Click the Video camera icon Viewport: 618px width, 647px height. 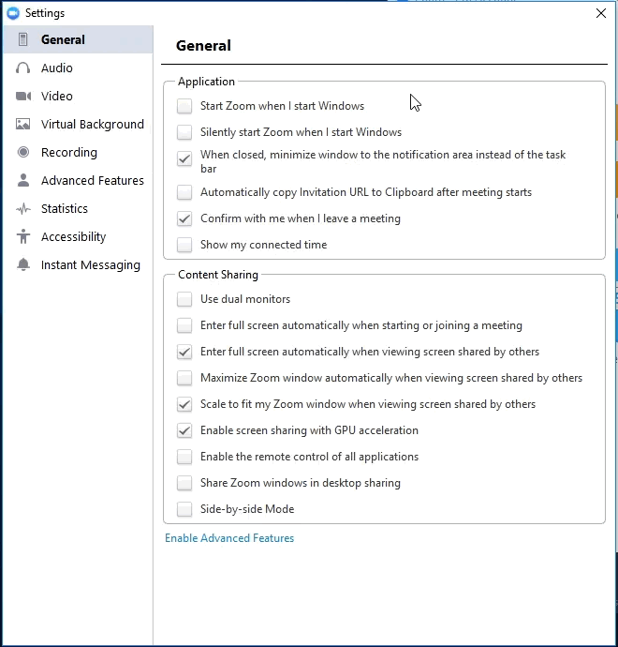tap(23, 97)
